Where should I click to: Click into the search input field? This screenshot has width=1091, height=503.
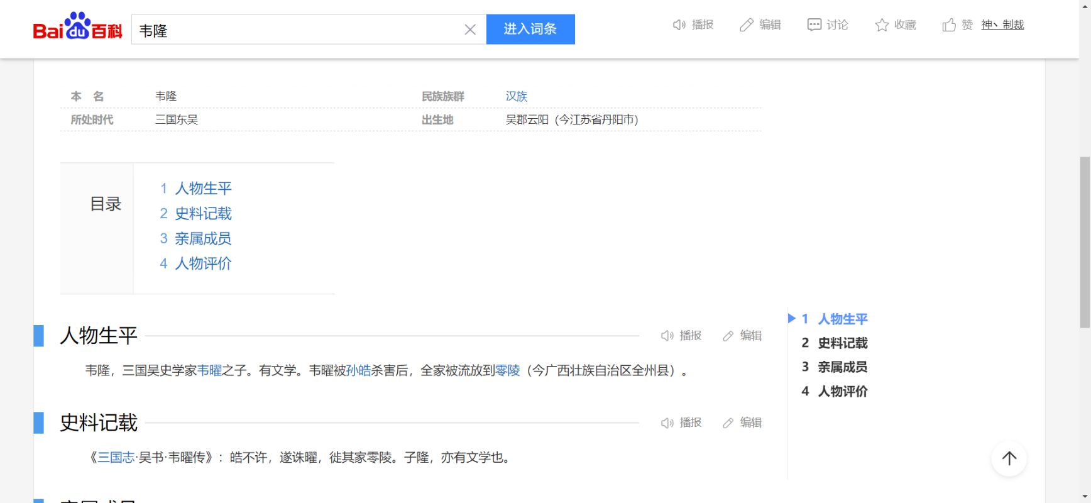[295, 30]
